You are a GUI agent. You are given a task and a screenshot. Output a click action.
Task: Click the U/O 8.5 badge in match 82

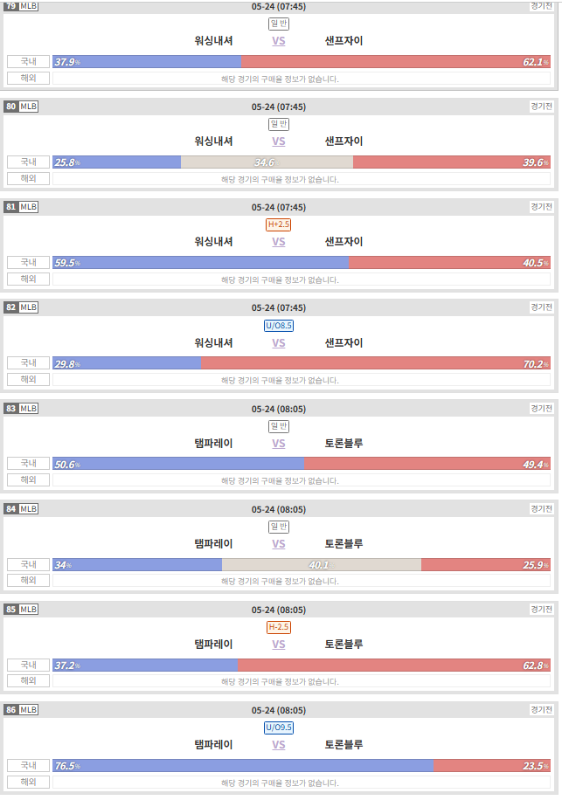pyautogui.click(x=278, y=326)
